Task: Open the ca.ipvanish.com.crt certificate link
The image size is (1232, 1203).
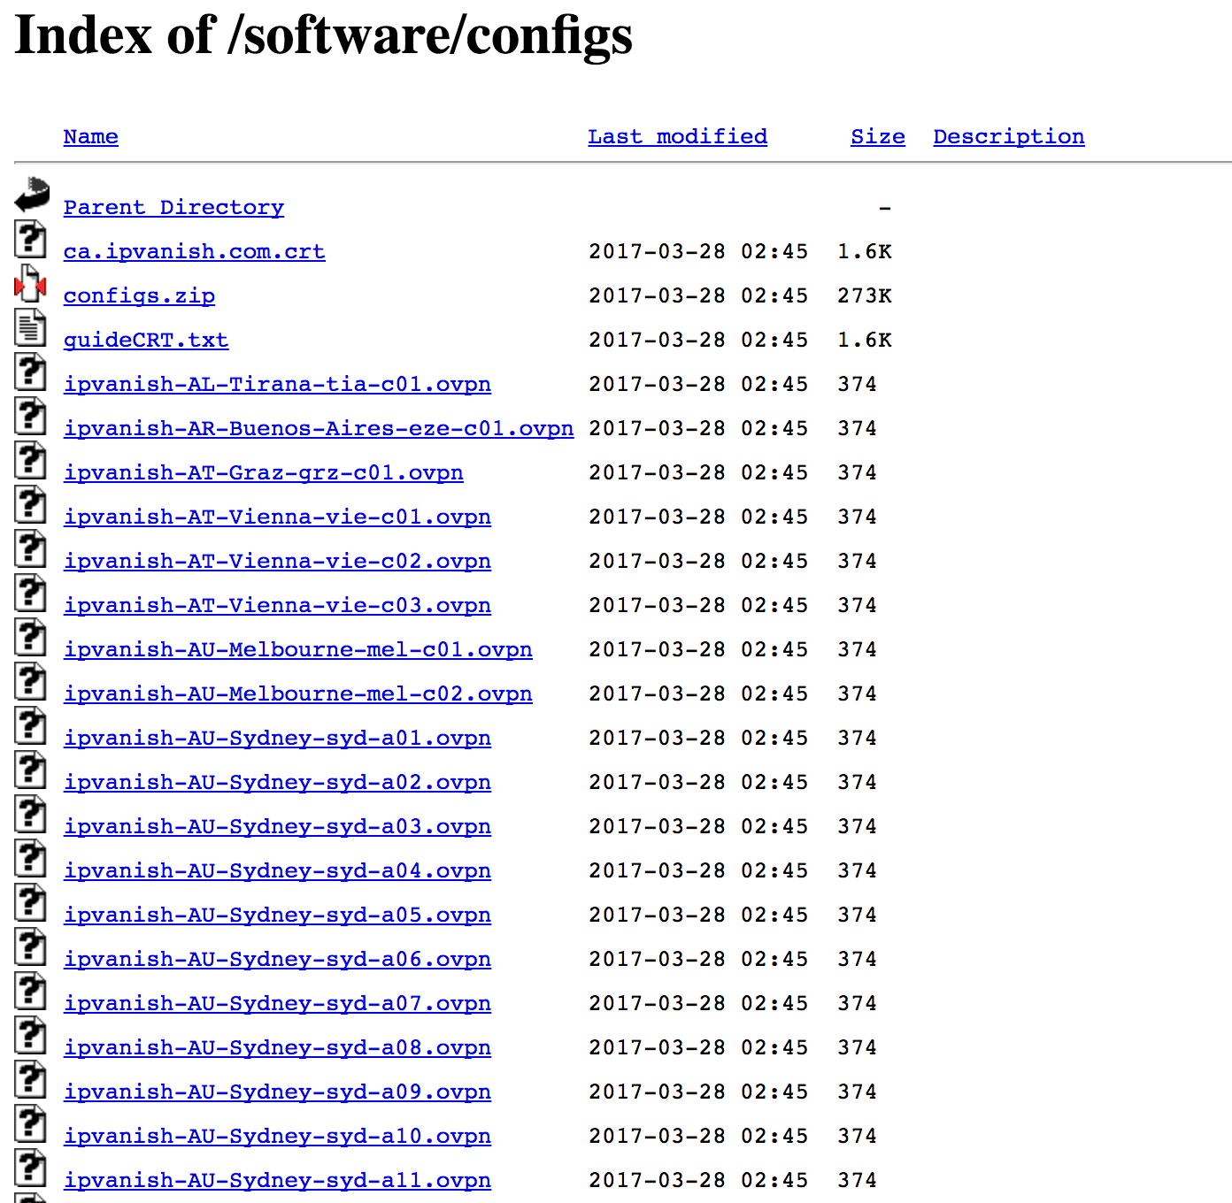Action: (x=194, y=251)
